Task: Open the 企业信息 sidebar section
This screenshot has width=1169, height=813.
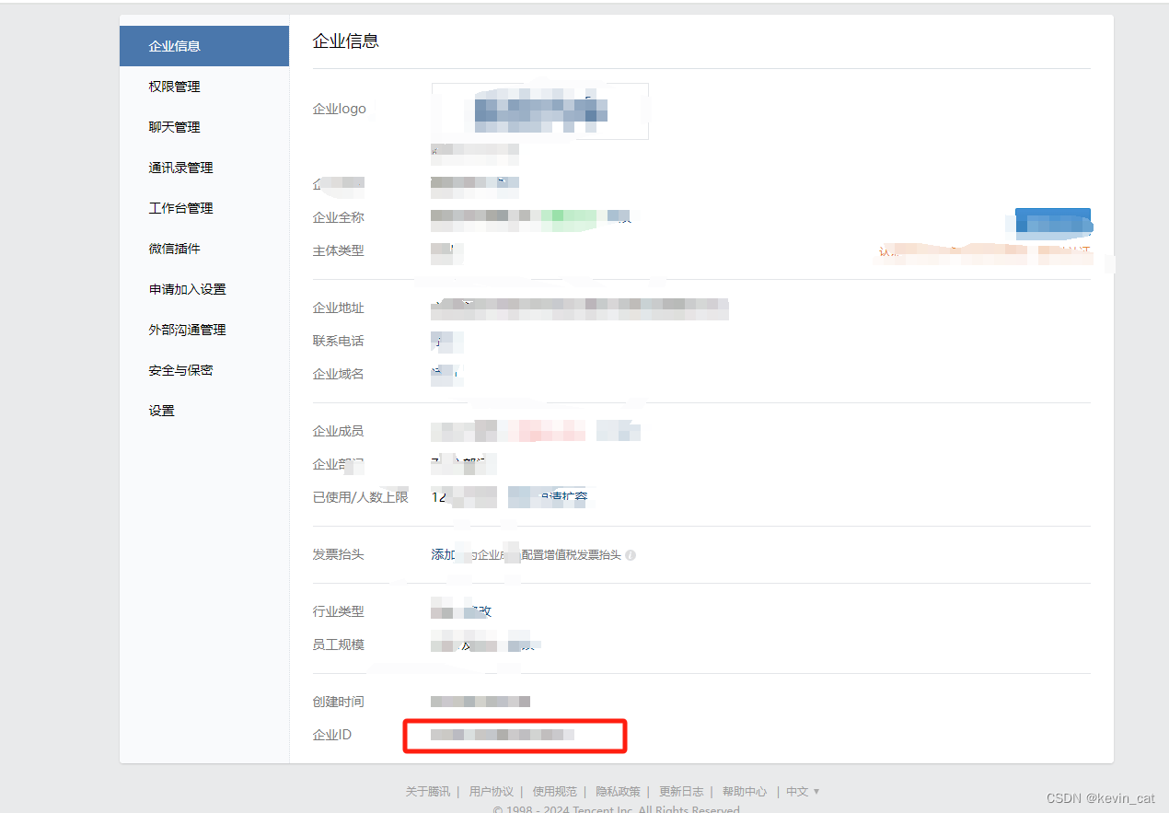Action: (204, 46)
